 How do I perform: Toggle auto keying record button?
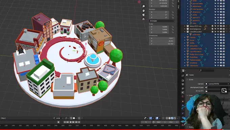coord(59,122)
